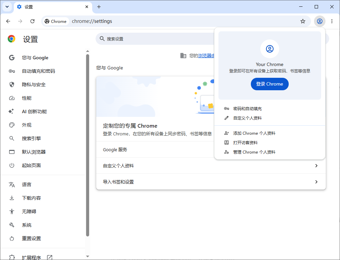Click the managed organization building icon
Viewport: 340px width, 260px height.
pos(183,56)
